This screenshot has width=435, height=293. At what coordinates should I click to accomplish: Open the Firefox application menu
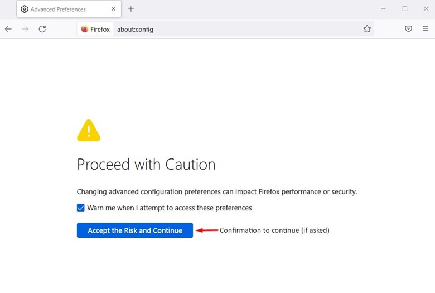pos(426,29)
